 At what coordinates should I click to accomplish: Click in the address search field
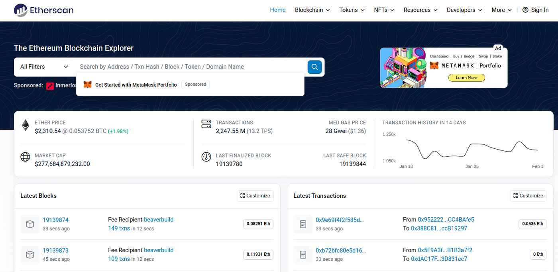(191, 67)
